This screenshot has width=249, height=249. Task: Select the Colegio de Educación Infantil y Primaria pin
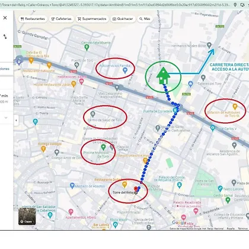pos(247,216)
